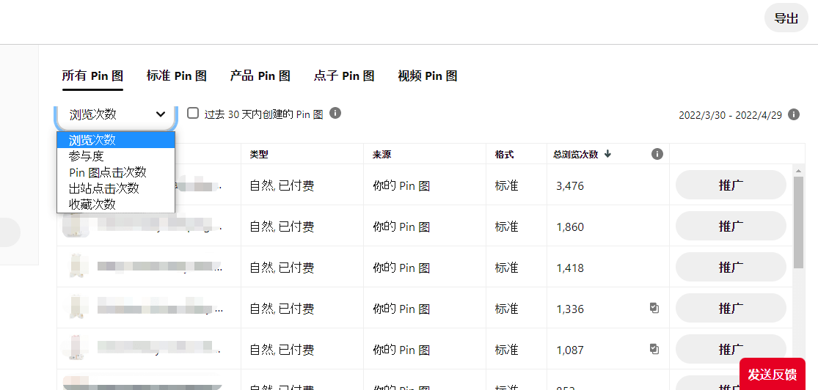Image resolution: width=818 pixels, height=390 pixels.
Task: Click 你的 Pin 图 in the 1,087 row
Action: pos(401,350)
